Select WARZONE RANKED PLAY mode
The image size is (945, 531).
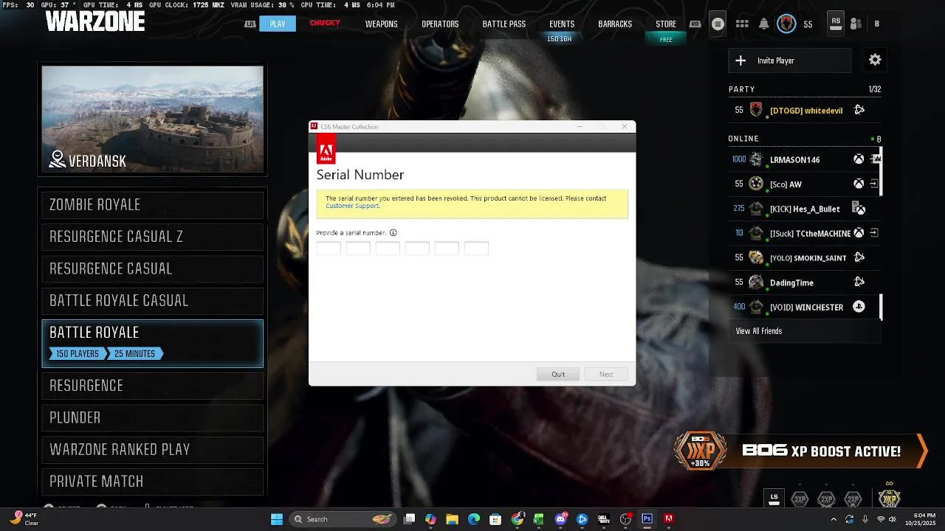(x=152, y=449)
